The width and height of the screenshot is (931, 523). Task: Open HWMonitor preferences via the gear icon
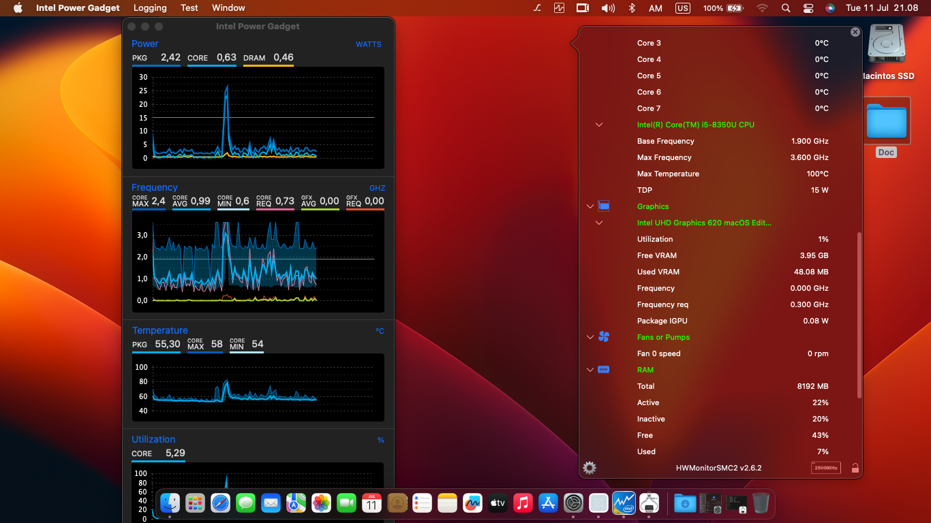click(589, 468)
